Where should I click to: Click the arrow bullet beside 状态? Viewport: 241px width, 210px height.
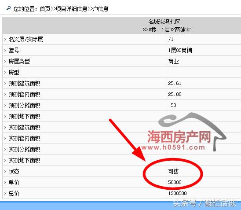[x=5, y=171]
